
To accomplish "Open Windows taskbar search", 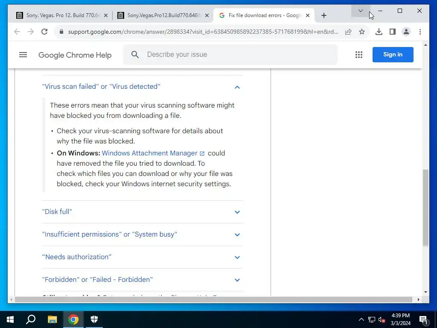I will [31, 319].
